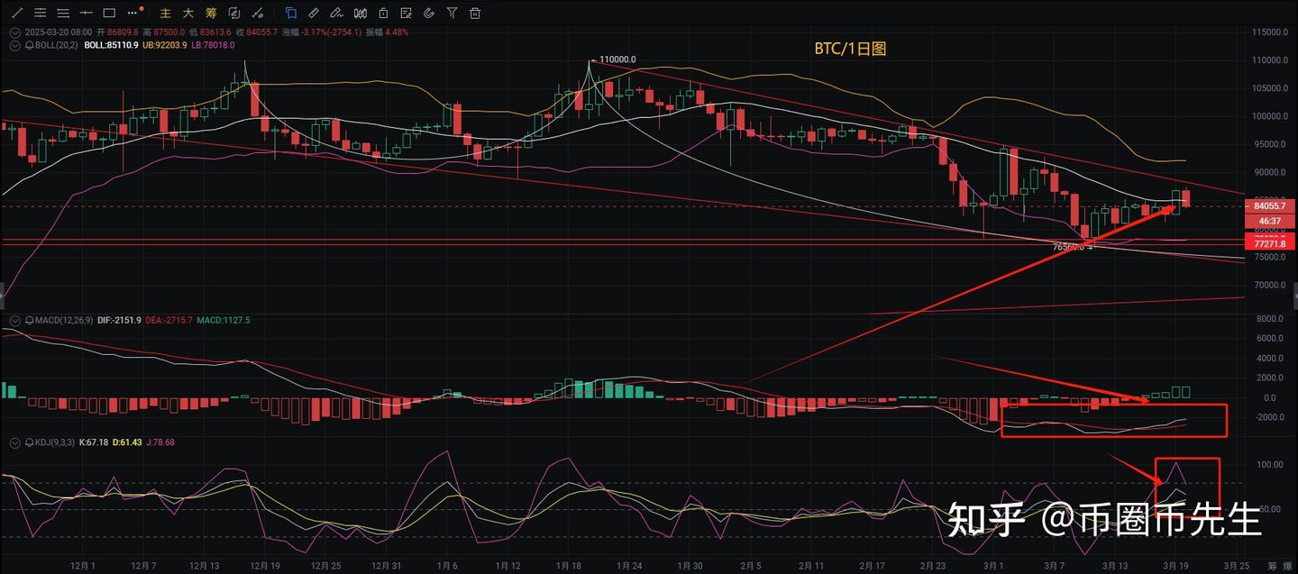This screenshot has height=574, width=1298.
Task: Collapse the MACD indicator panel
Action: tap(14, 320)
